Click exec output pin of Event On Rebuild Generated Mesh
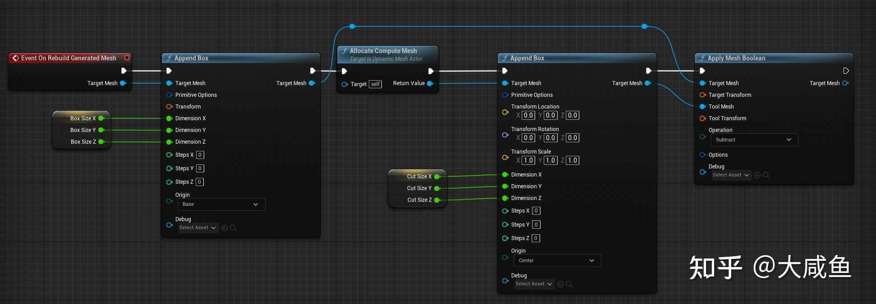The height and width of the screenshot is (304, 876). [x=124, y=71]
